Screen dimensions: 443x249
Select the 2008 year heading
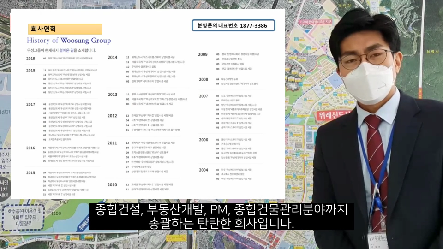coord(204,80)
